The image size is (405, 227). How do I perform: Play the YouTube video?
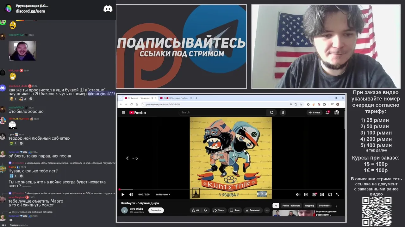point(123,195)
